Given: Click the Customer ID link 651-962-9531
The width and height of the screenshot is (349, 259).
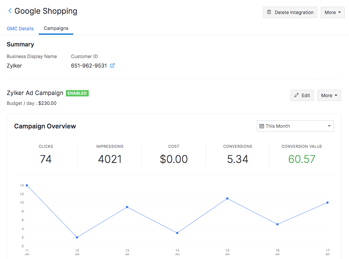Looking at the screenshot, I should pos(89,65).
